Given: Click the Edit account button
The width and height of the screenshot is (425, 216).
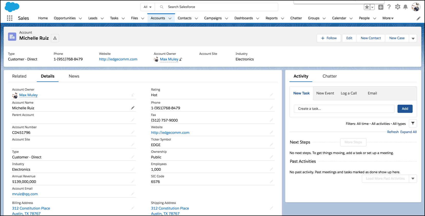Looking at the screenshot, I should [349, 38].
